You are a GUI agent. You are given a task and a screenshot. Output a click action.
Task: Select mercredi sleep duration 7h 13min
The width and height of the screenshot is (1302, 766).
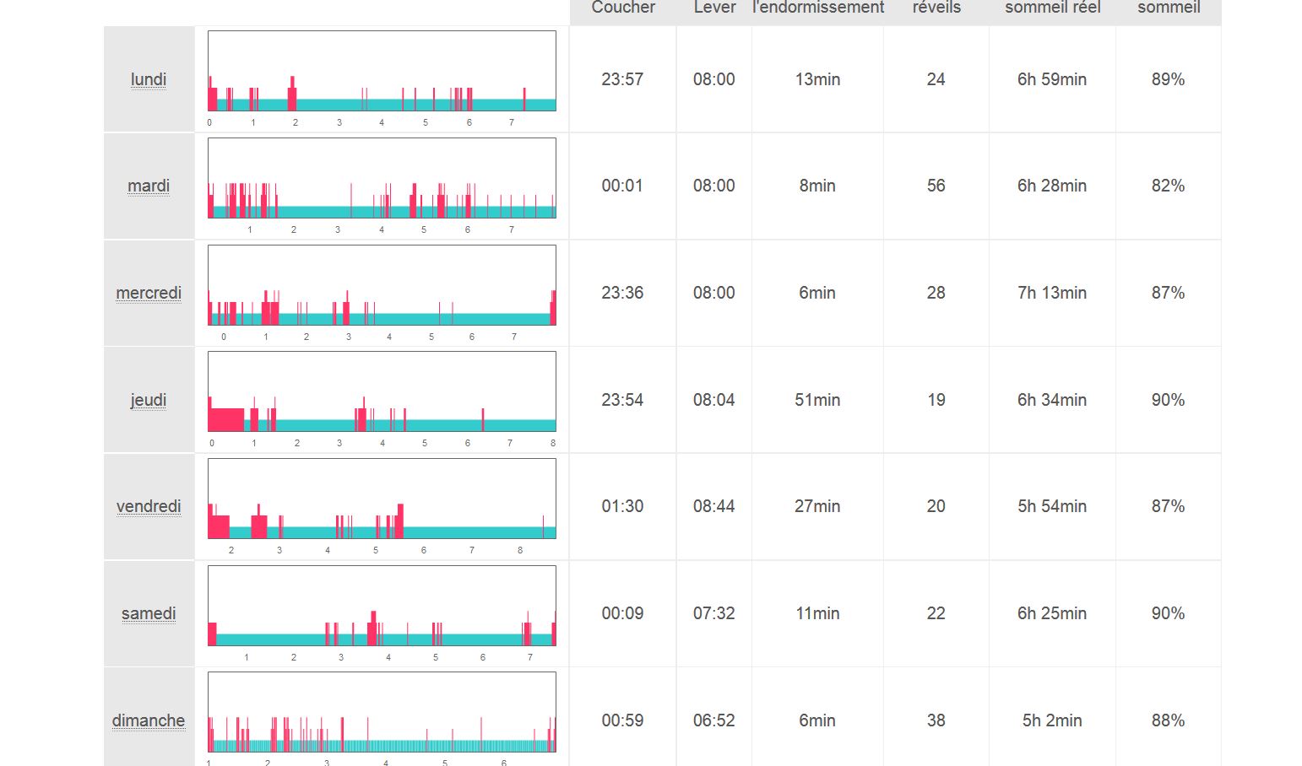pos(1052,293)
